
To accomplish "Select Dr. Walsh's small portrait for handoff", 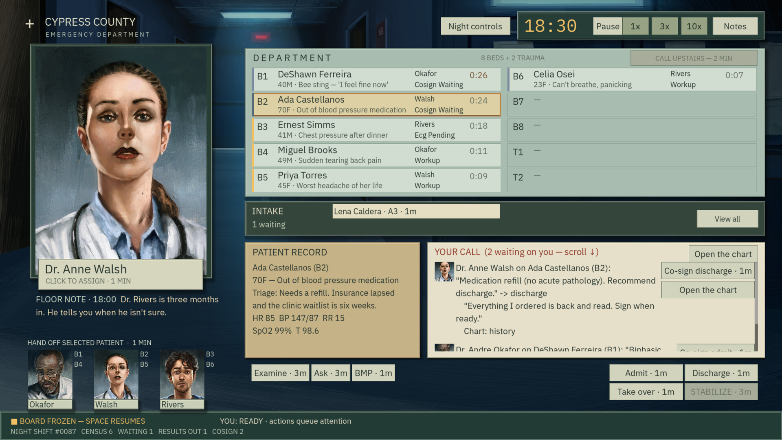I will point(116,374).
